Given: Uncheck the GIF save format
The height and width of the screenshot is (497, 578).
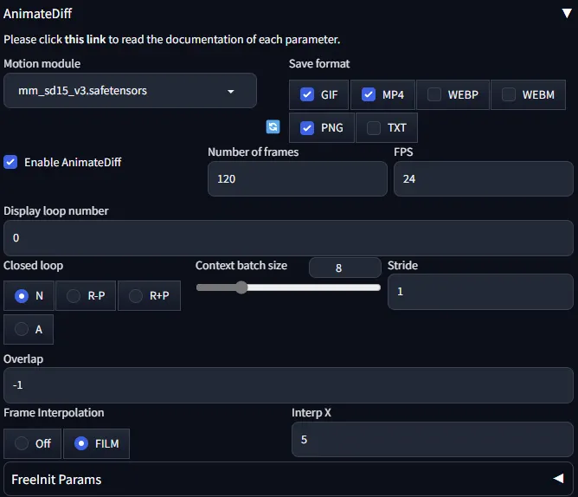Looking at the screenshot, I should coord(307,94).
